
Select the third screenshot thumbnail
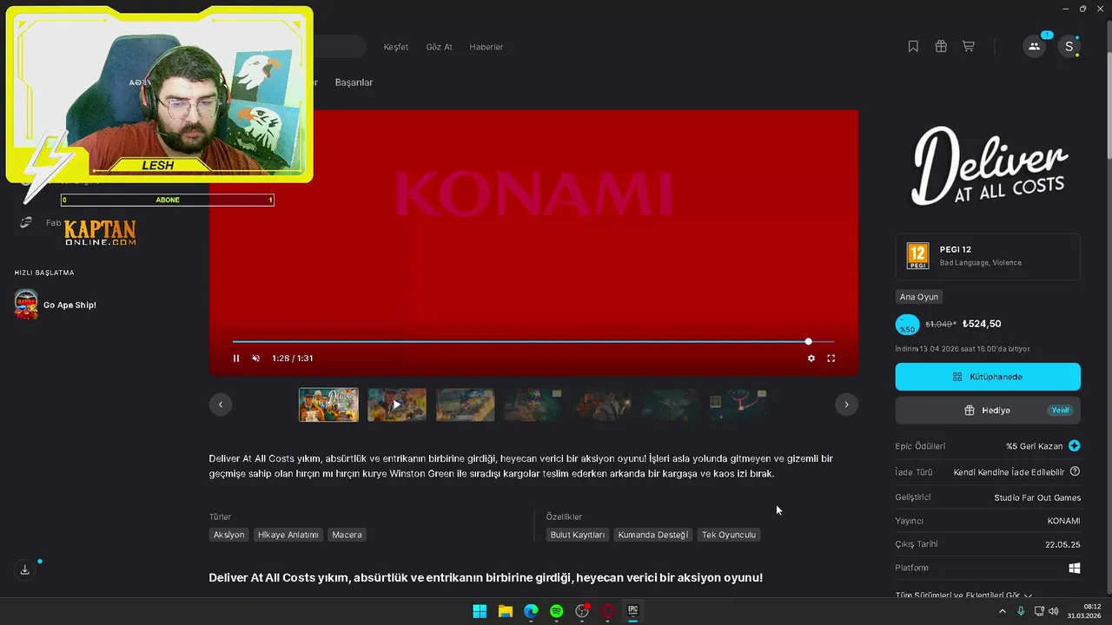[466, 405]
